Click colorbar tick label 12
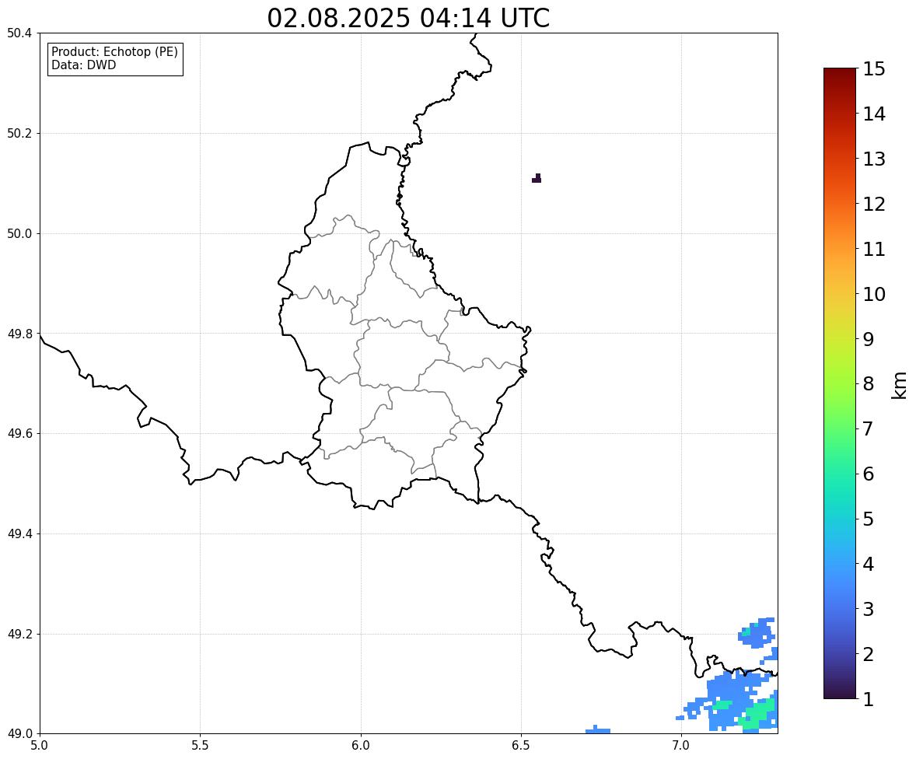 coord(874,204)
